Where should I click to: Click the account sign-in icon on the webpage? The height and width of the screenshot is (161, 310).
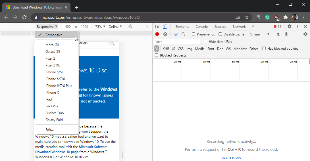point(112,43)
